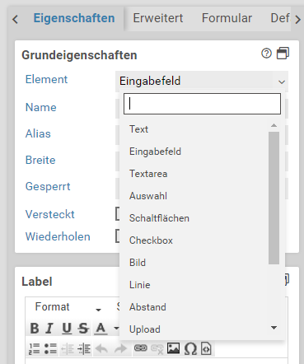Open the special characters Omega icon

tap(190, 348)
